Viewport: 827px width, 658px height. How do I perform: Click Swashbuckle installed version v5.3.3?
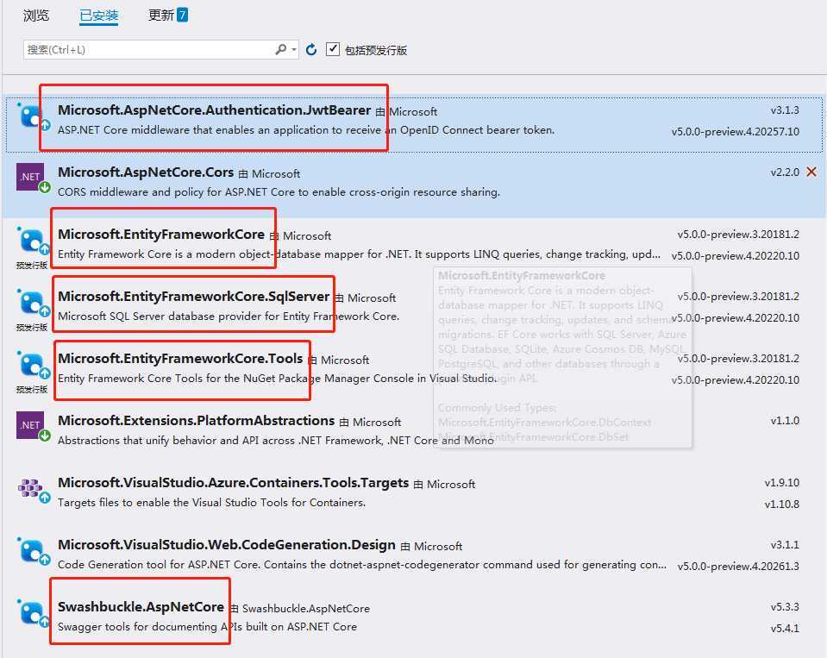[x=785, y=607]
